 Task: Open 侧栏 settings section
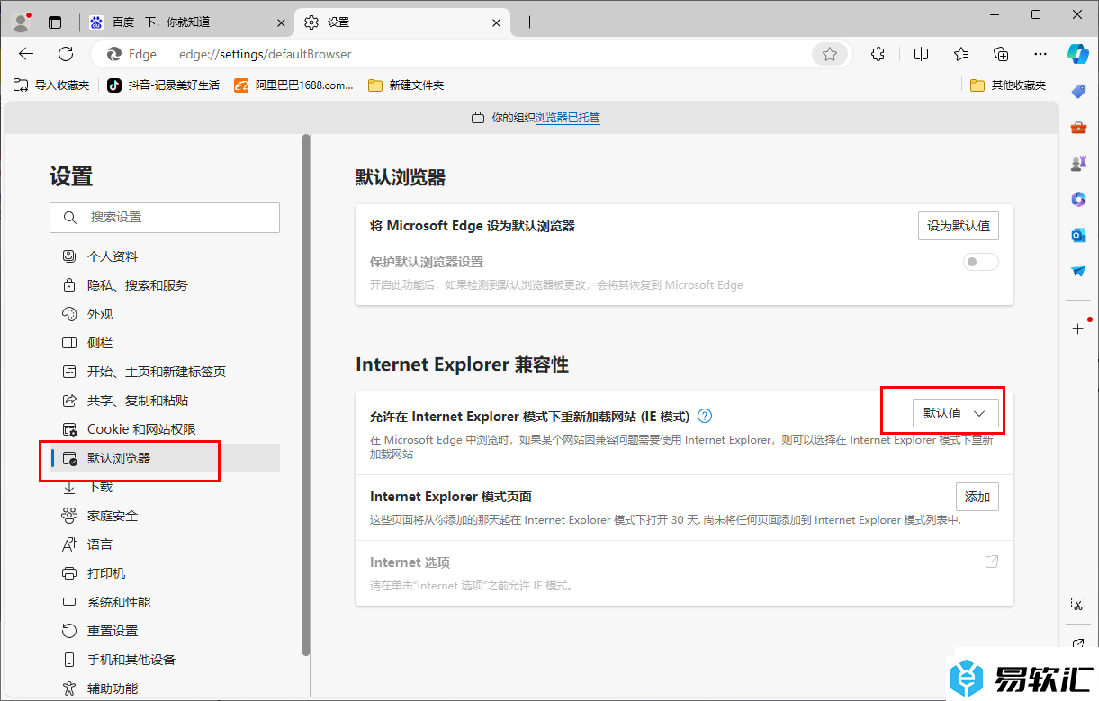pos(166,343)
